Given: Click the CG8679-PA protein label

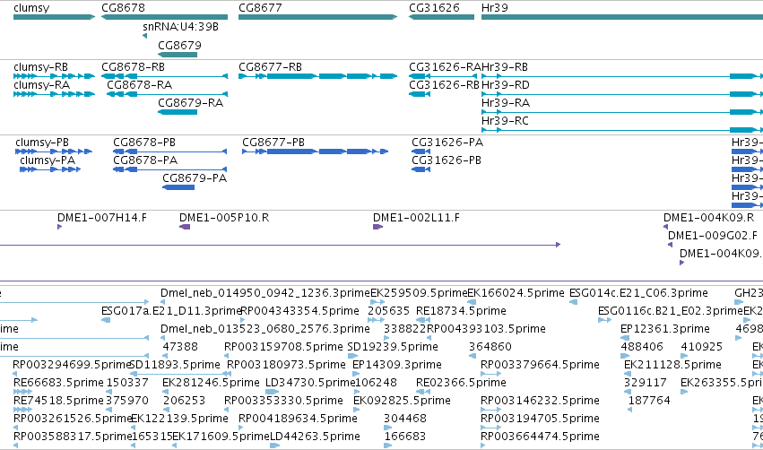Looking at the screenshot, I should (195, 178).
